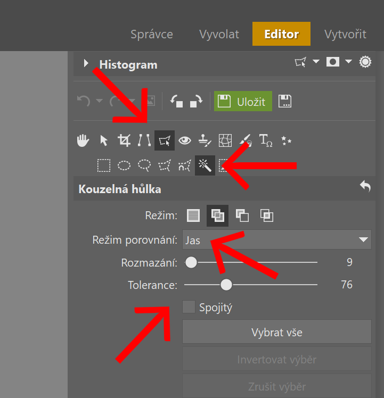
Task: Click the Zrušit výběr button
Action: [x=277, y=386]
